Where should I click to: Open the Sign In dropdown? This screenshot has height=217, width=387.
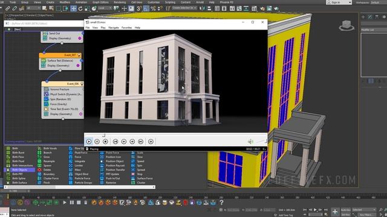pyautogui.click(x=339, y=2)
